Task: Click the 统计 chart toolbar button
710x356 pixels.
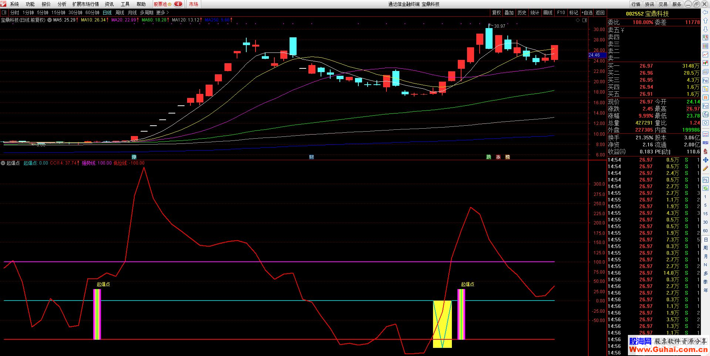Action: (x=535, y=13)
